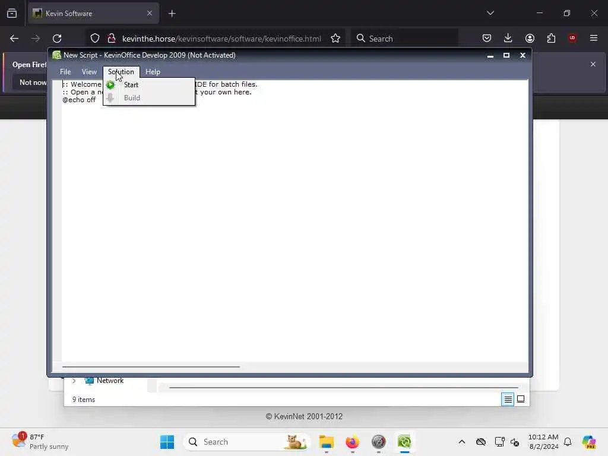Go back in Firefox history
Viewport: 608px width, 456px height.
point(14,39)
